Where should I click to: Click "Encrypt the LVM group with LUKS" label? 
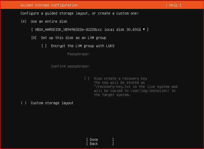[83, 46]
